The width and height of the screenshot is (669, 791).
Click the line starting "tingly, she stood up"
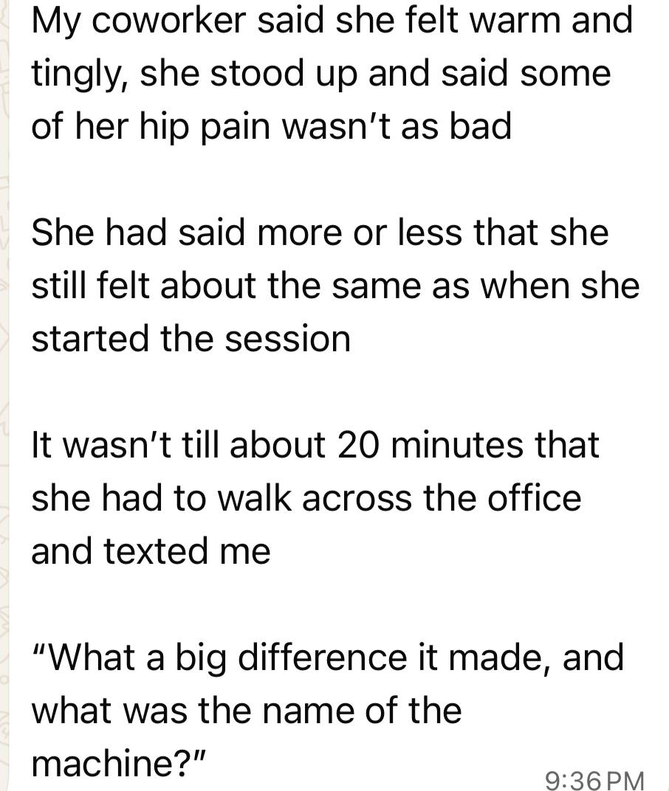321,73
